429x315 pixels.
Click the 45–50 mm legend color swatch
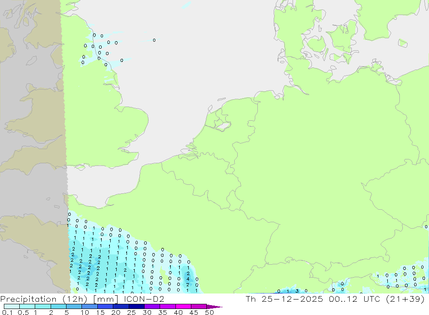pos(199,306)
